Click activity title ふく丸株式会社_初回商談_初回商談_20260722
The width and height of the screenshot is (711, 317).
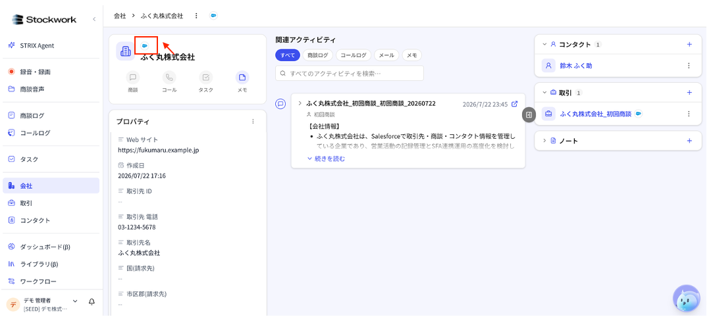(x=371, y=103)
